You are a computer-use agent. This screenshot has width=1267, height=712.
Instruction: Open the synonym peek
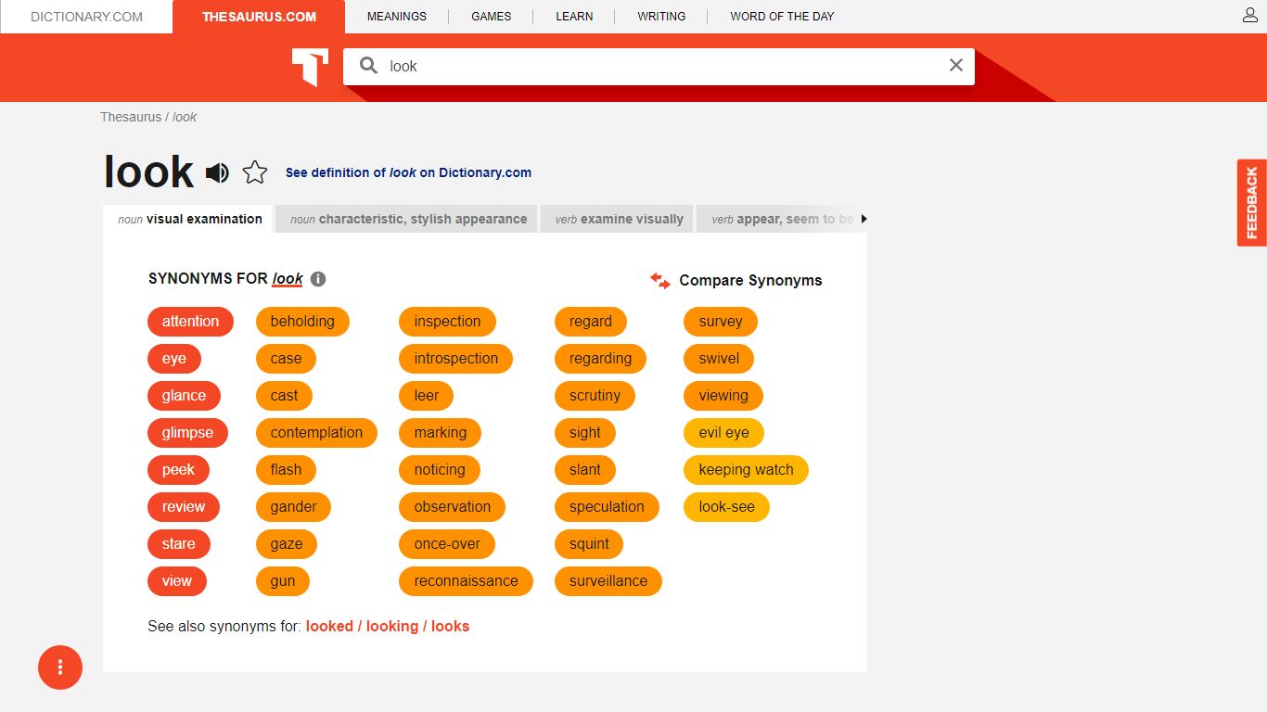178,470
